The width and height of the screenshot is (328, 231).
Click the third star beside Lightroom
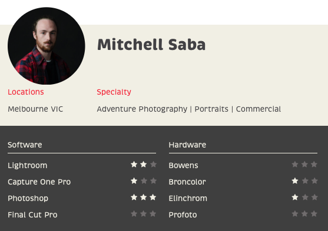point(153,165)
